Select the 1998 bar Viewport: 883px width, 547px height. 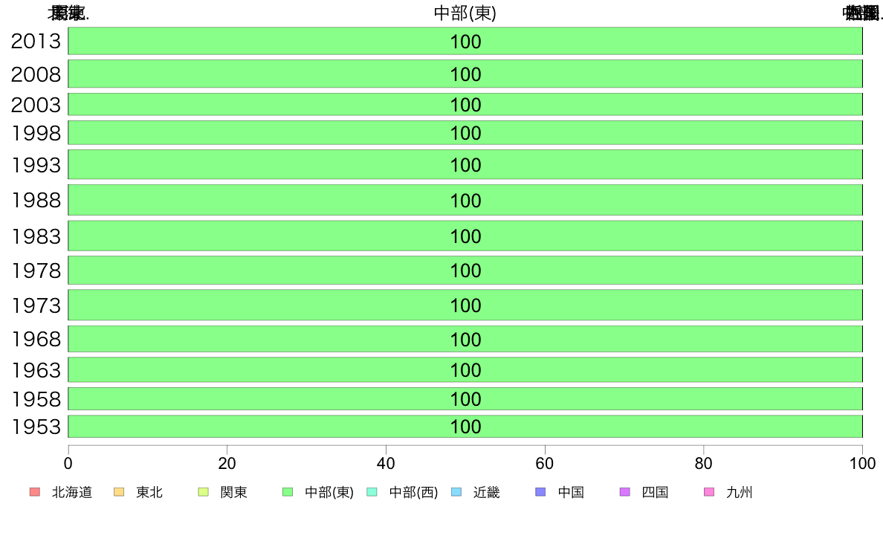(x=465, y=133)
